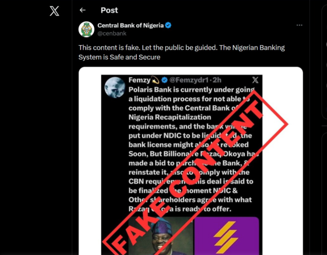Click the X logo in the sidebar
This screenshot has width=327, height=255.
coord(54,11)
